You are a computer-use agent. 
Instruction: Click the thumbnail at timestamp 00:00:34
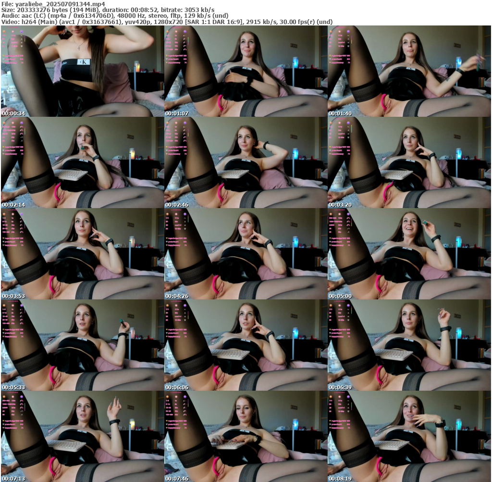pos(82,71)
